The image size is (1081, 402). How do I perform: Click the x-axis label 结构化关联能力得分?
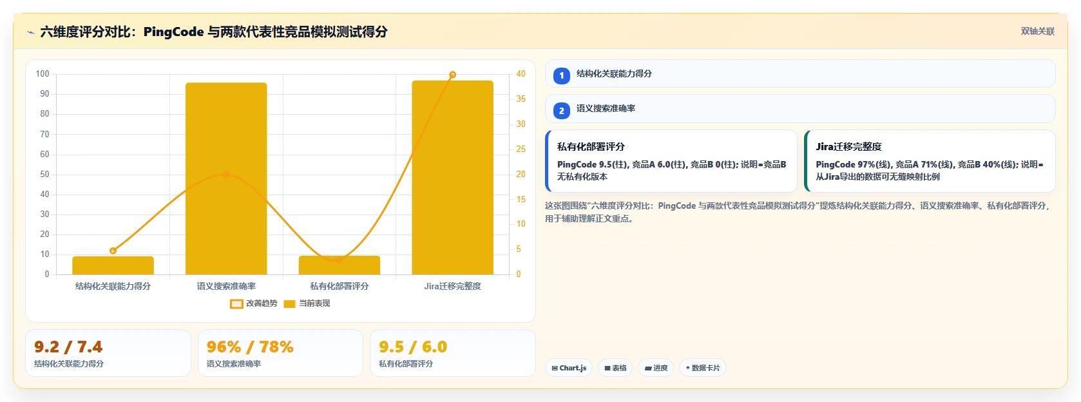click(x=113, y=286)
